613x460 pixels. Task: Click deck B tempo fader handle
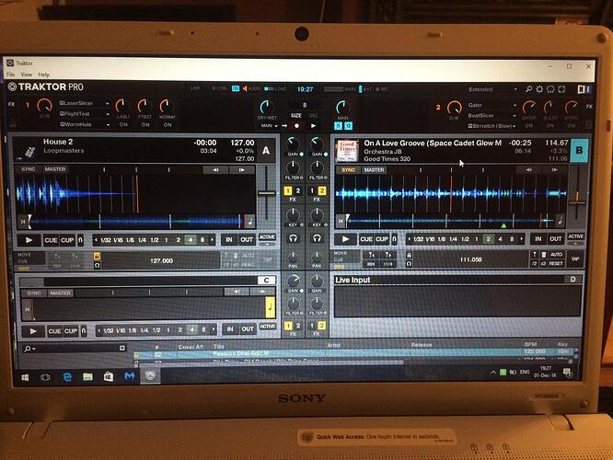[x=577, y=202]
